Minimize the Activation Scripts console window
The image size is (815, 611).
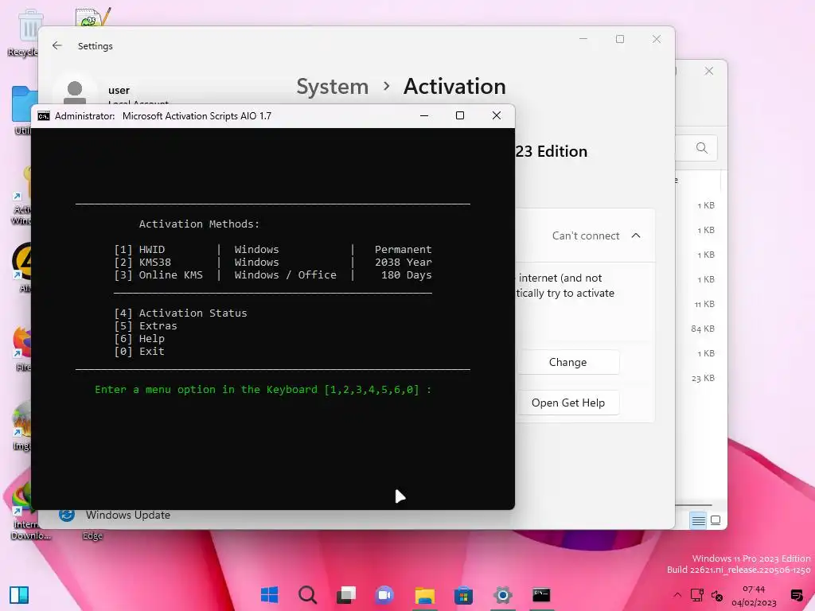tap(424, 115)
